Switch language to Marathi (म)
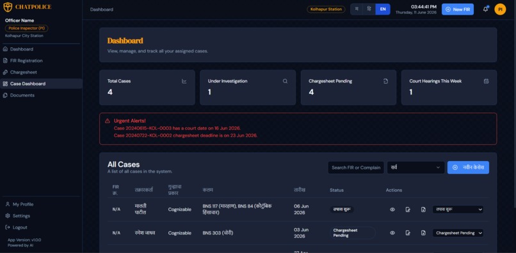This screenshot has width=516, height=253. 357,9
